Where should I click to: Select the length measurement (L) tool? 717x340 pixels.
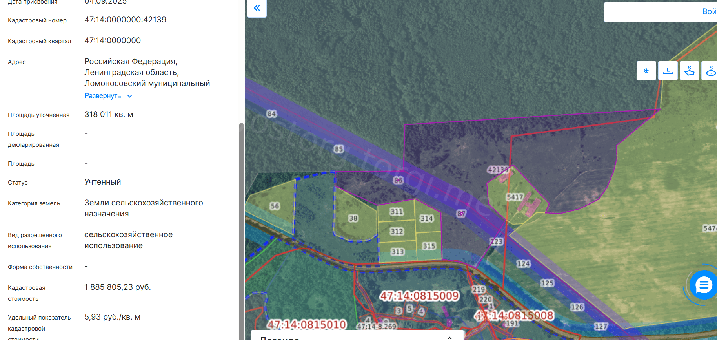(668, 71)
